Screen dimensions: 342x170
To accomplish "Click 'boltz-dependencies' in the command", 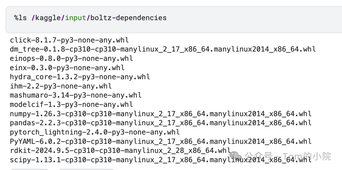I will point(129,18).
